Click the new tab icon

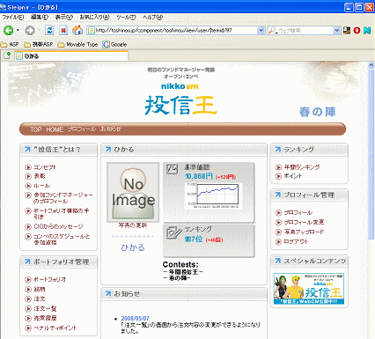(x=7, y=55)
